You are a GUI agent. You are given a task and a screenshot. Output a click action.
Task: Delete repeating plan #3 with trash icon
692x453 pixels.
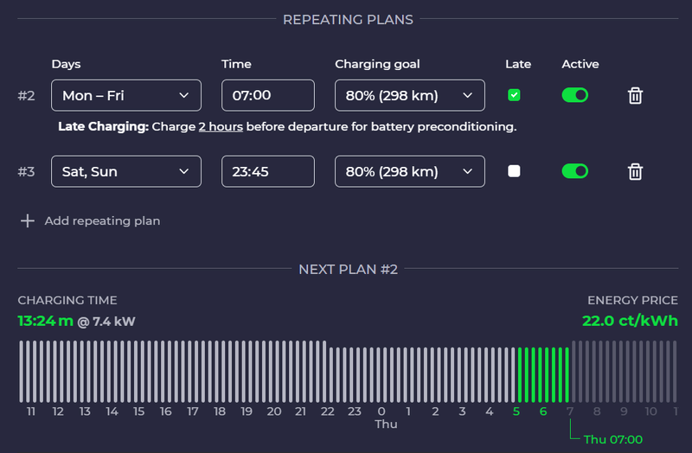[x=635, y=171]
